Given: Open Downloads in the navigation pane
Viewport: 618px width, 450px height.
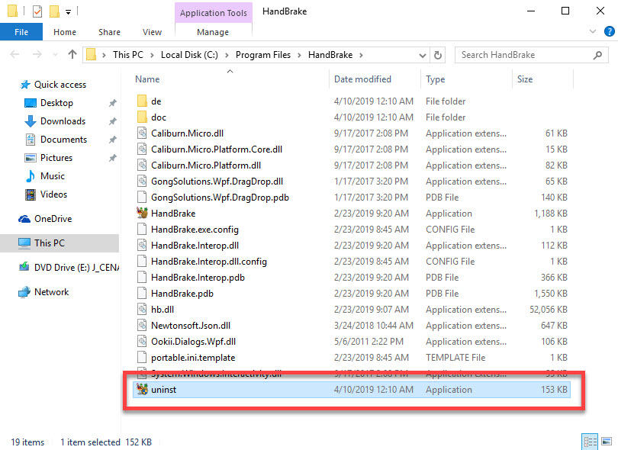Looking at the screenshot, I should 63,121.
